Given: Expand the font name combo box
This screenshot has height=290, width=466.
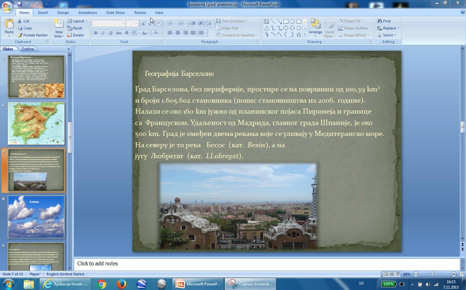Looking at the screenshot, I should (x=123, y=24).
